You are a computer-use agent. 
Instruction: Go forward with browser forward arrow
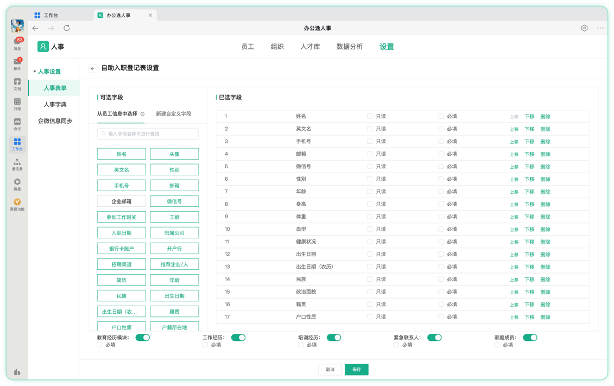(x=51, y=28)
